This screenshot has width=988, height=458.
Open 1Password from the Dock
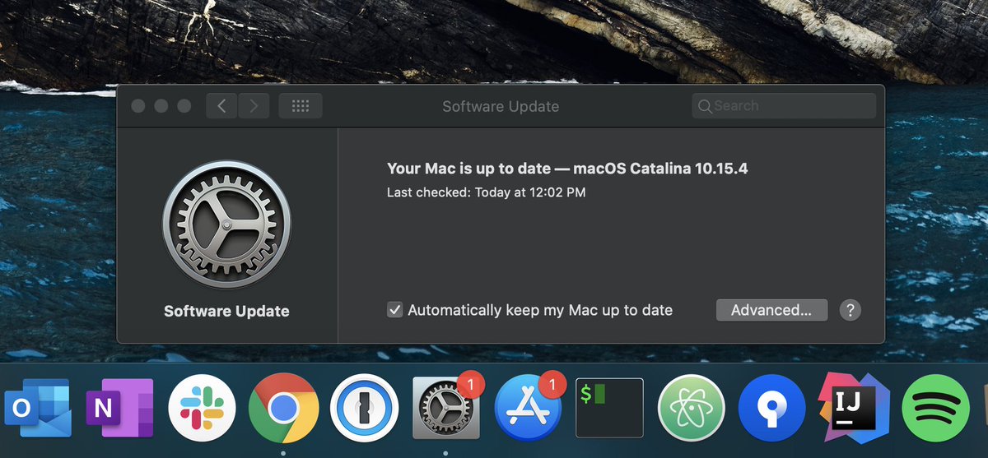coord(364,409)
